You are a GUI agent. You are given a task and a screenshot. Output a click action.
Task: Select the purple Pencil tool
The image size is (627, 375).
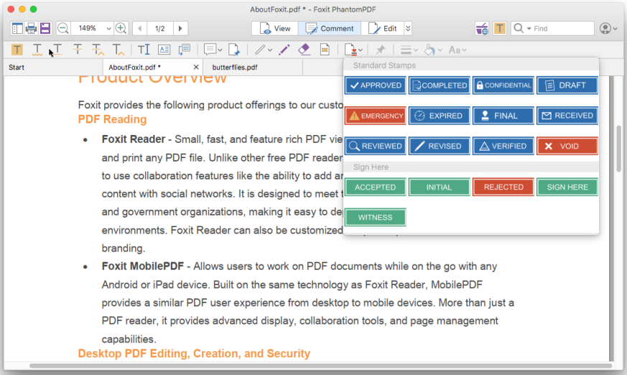click(284, 50)
